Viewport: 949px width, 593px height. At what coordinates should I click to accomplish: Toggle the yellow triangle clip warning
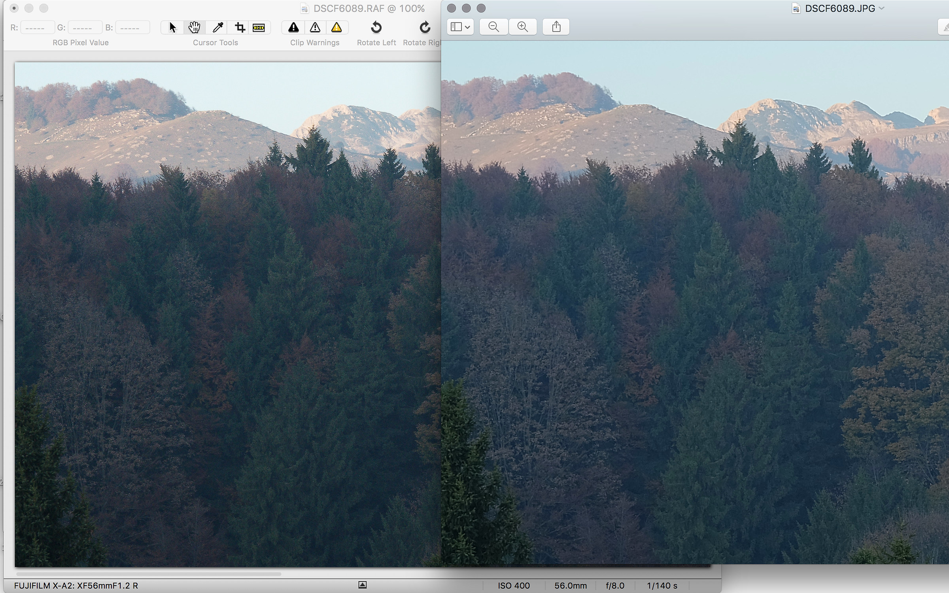(336, 27)
